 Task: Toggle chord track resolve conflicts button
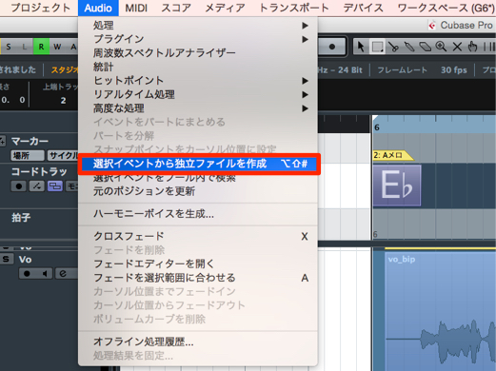55,186
